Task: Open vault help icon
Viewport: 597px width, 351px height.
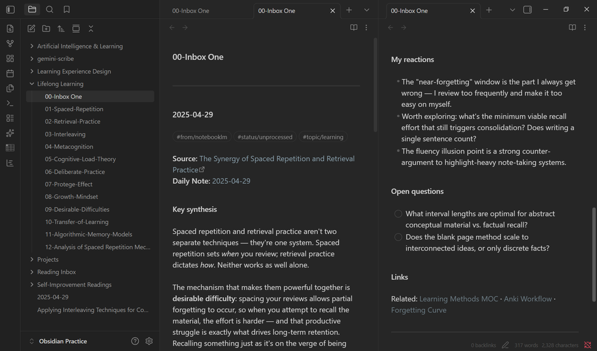Action: click(x=135, y=341)
